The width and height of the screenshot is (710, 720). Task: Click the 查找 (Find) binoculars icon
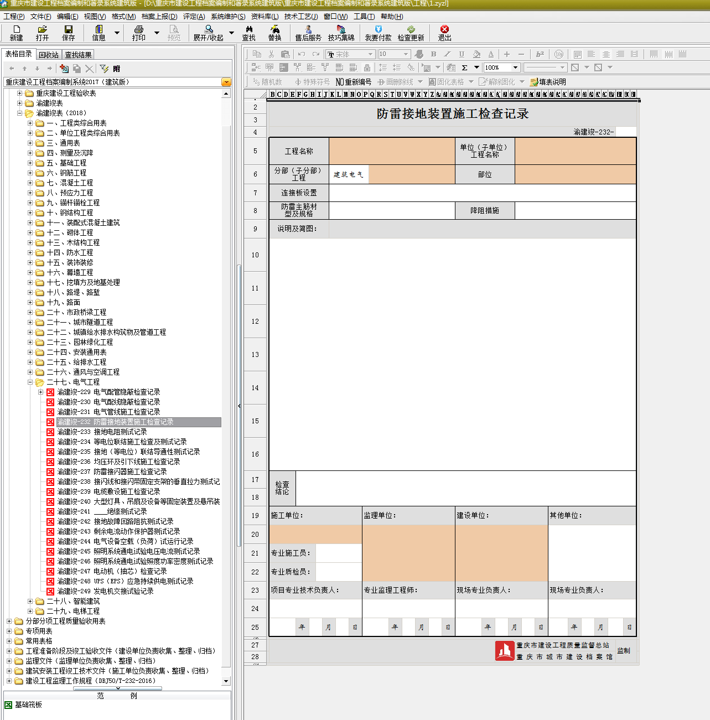click(249, 33)
